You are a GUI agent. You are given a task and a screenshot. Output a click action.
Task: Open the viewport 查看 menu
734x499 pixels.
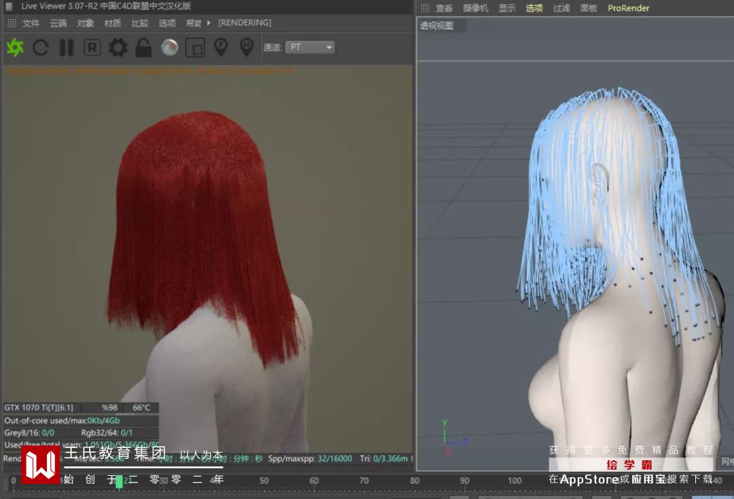point(444,8)
